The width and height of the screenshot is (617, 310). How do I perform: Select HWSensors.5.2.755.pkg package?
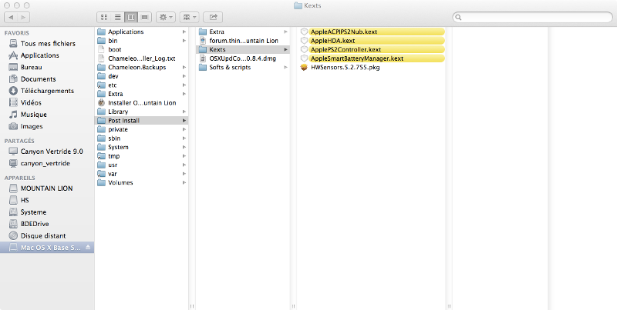372,68
